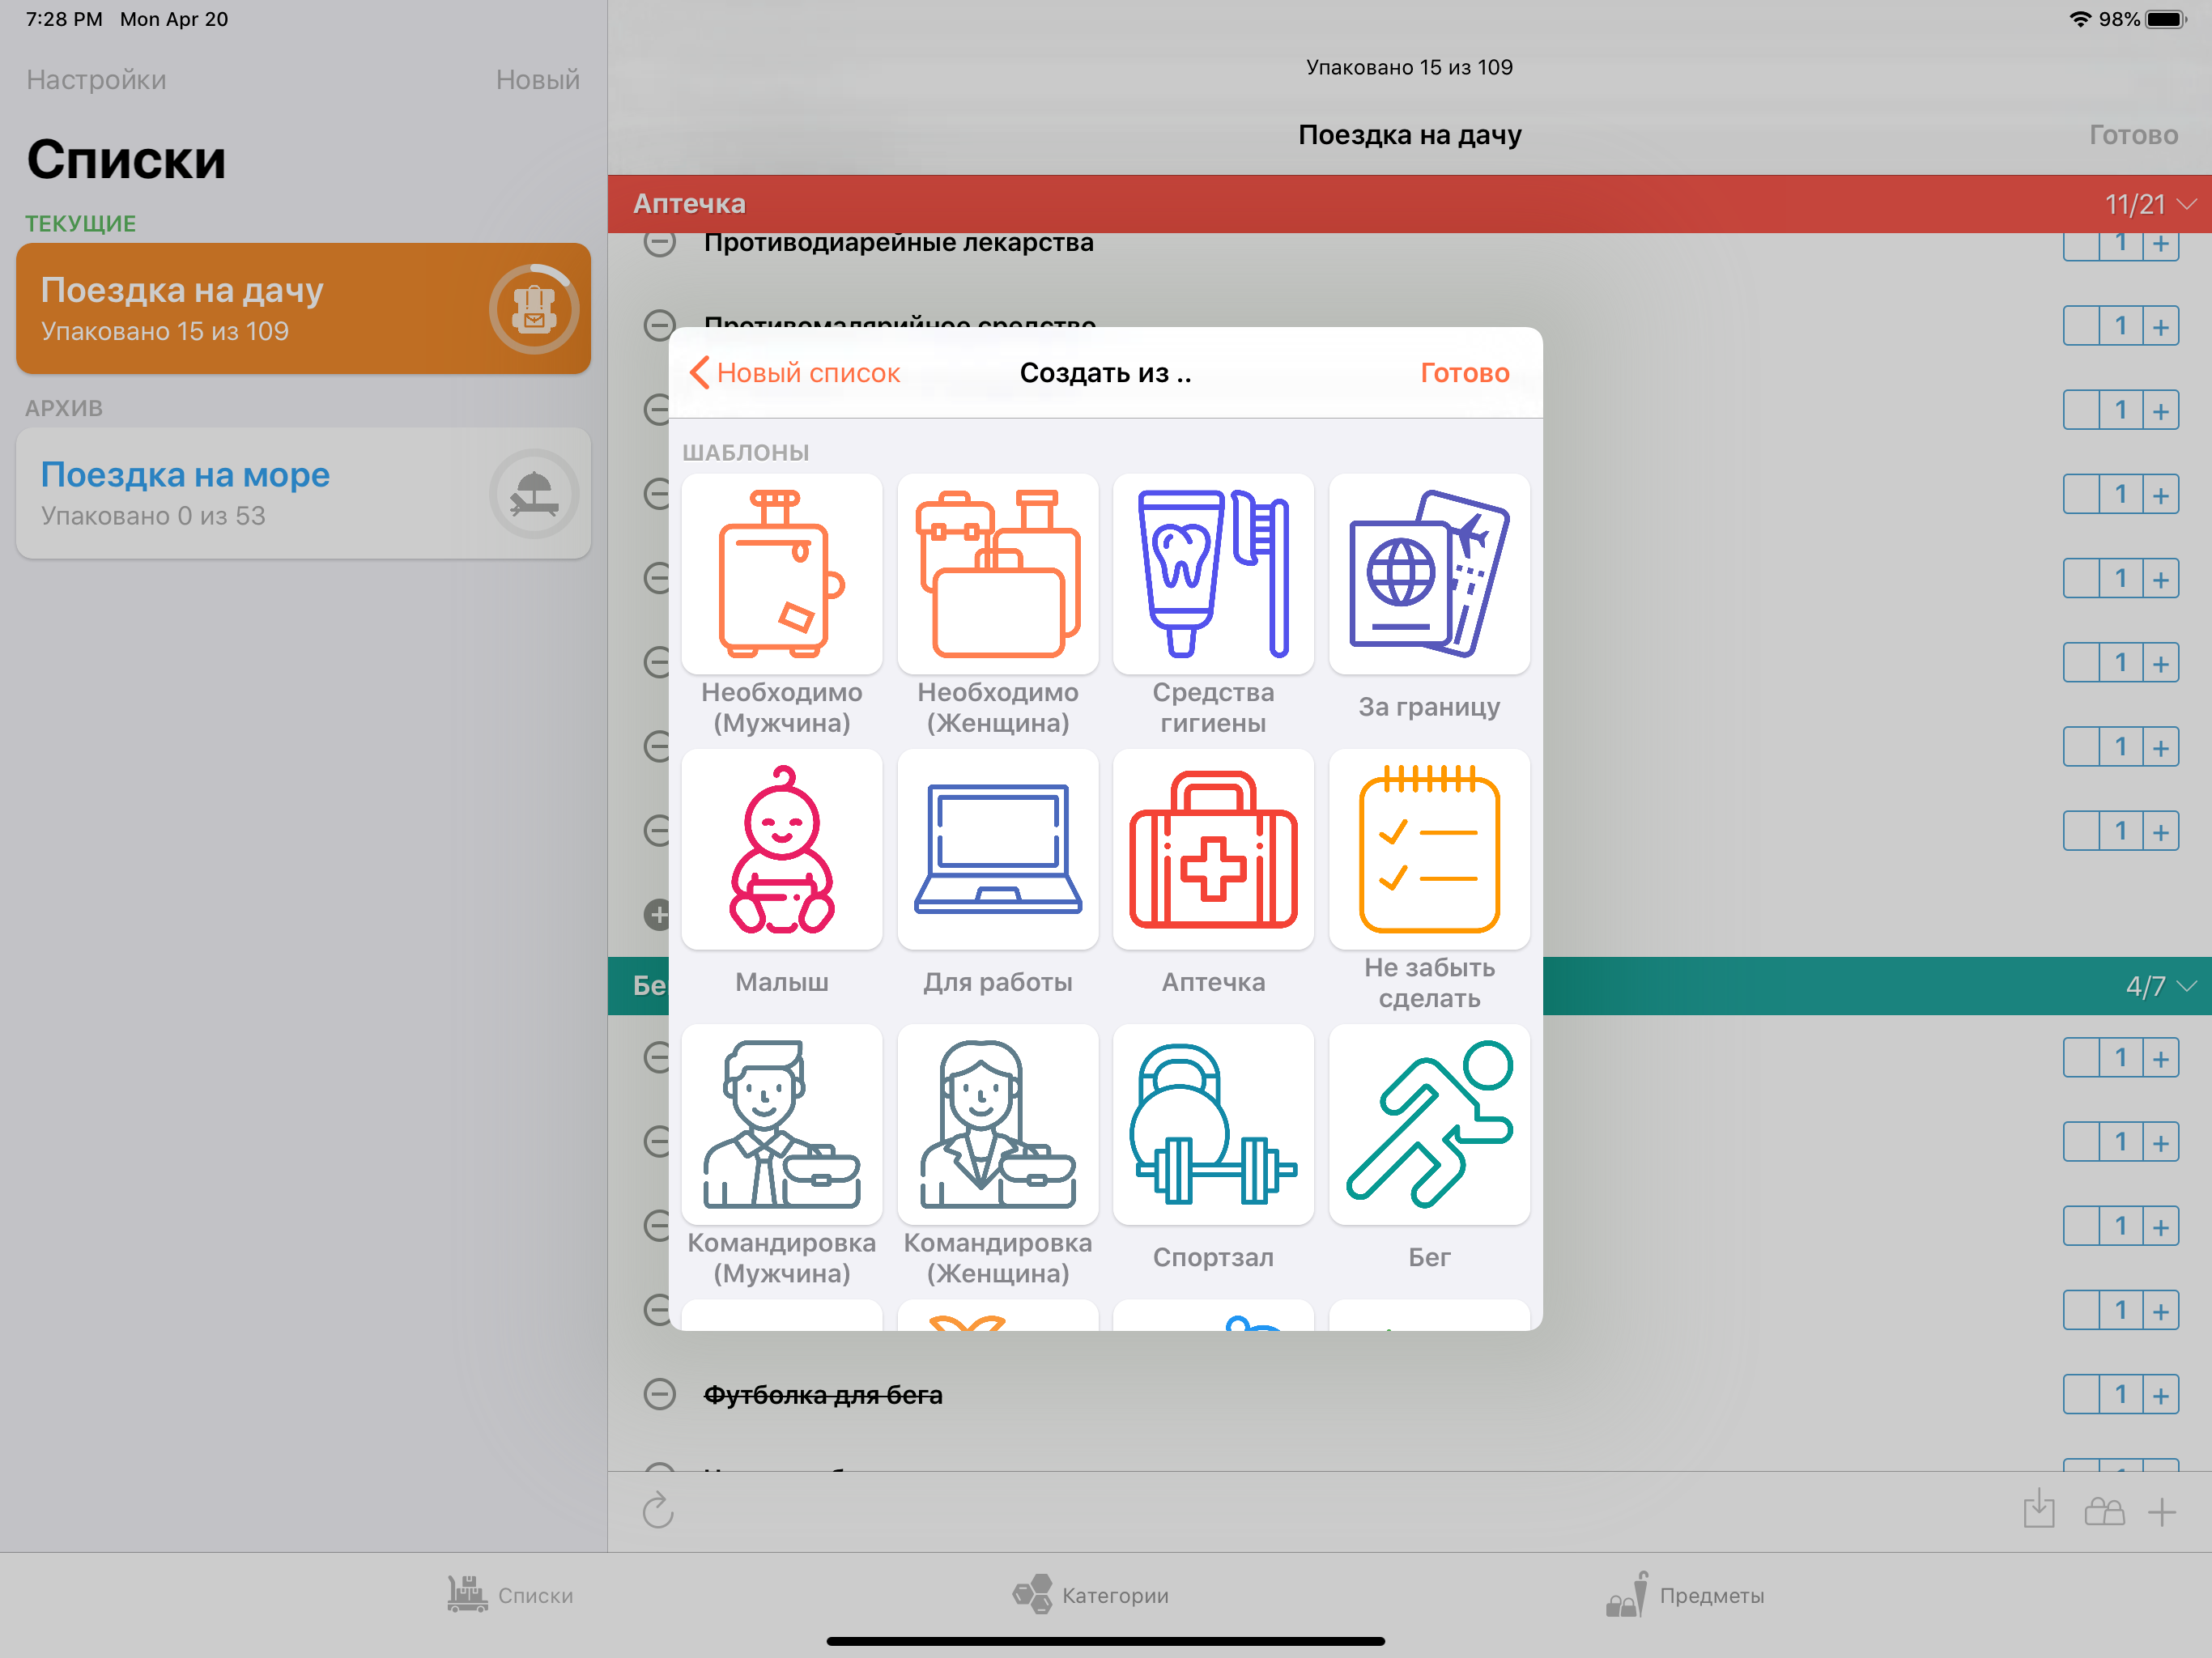Open the archived Поездка на море list

303,493
